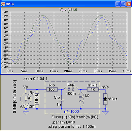The height and width of the screenshot is (131, 132).
Task: Click the left ground symbol
Action: 26,113
